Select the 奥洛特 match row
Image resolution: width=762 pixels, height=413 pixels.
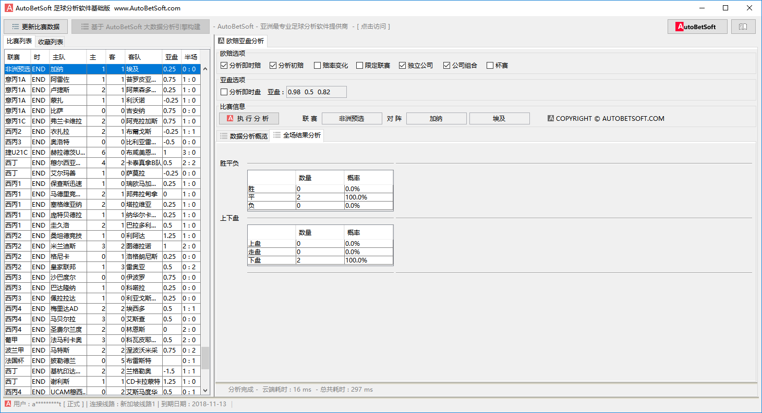pos(102,142)
